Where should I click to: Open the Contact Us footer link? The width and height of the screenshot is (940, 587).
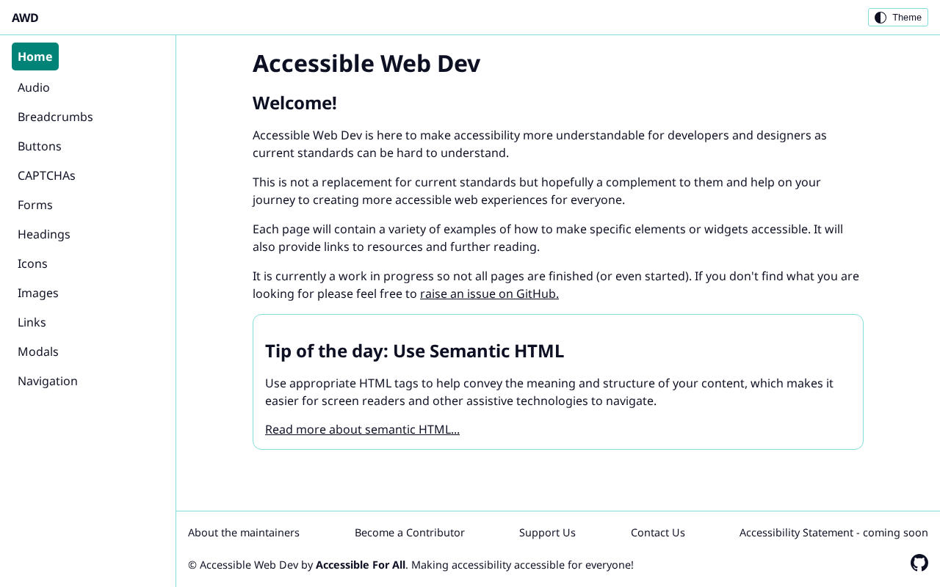658,533
